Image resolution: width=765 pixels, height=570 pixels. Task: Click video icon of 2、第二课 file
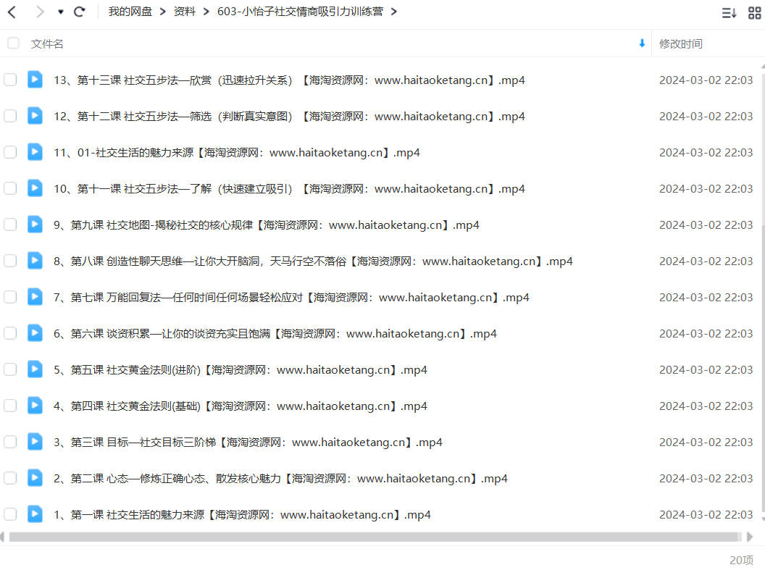pos(35,478)
